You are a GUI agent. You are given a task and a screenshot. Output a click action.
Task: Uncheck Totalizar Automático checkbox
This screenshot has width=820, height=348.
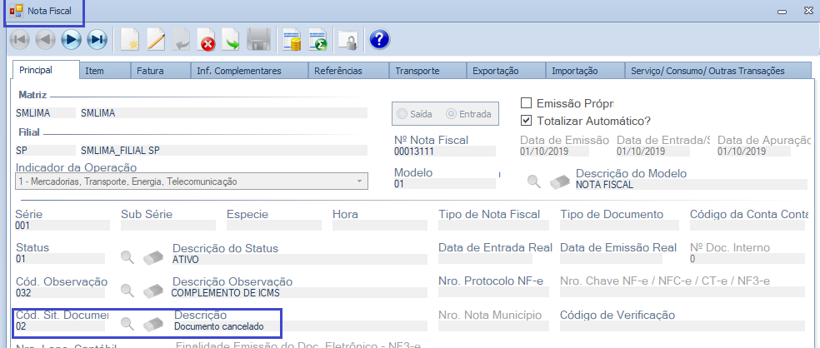point(526,121)
